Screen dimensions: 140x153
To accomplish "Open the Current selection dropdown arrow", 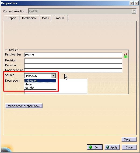I will (x=134, y=11).
